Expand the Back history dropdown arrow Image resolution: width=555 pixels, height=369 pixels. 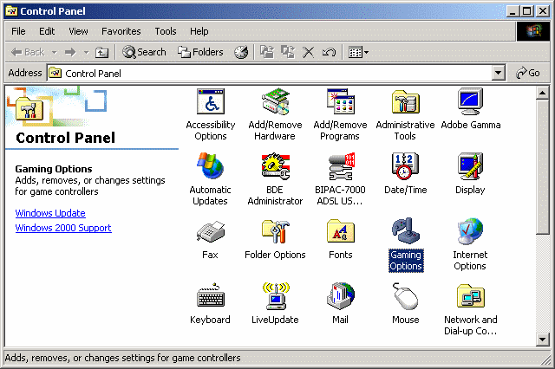[x=54, y=52]
